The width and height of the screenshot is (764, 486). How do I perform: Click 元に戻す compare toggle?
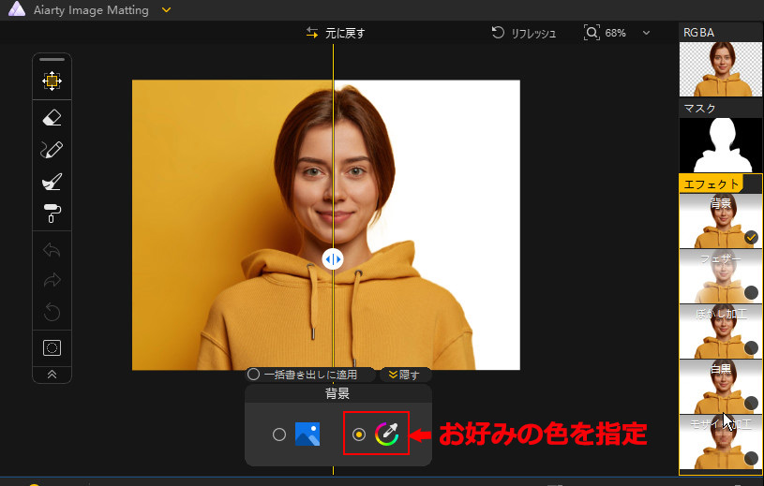tap(336, 33)
